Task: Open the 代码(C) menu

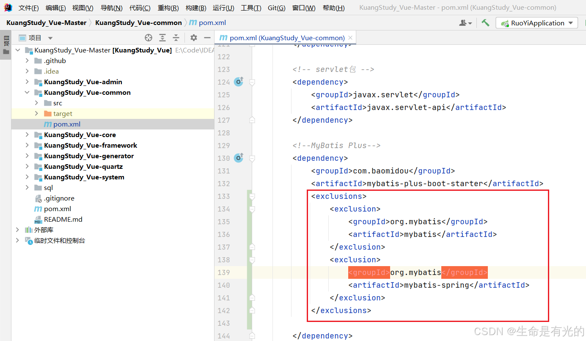Action: tap(140, 8)
